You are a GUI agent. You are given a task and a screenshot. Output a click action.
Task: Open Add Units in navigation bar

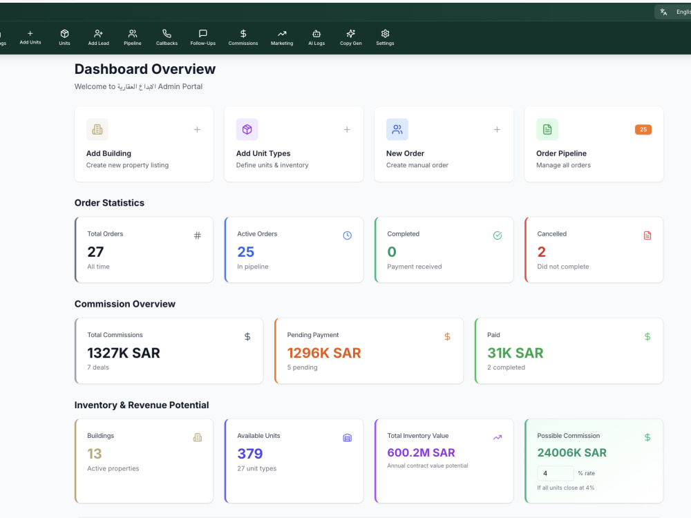pyautogui.click(x=30, y=37)
